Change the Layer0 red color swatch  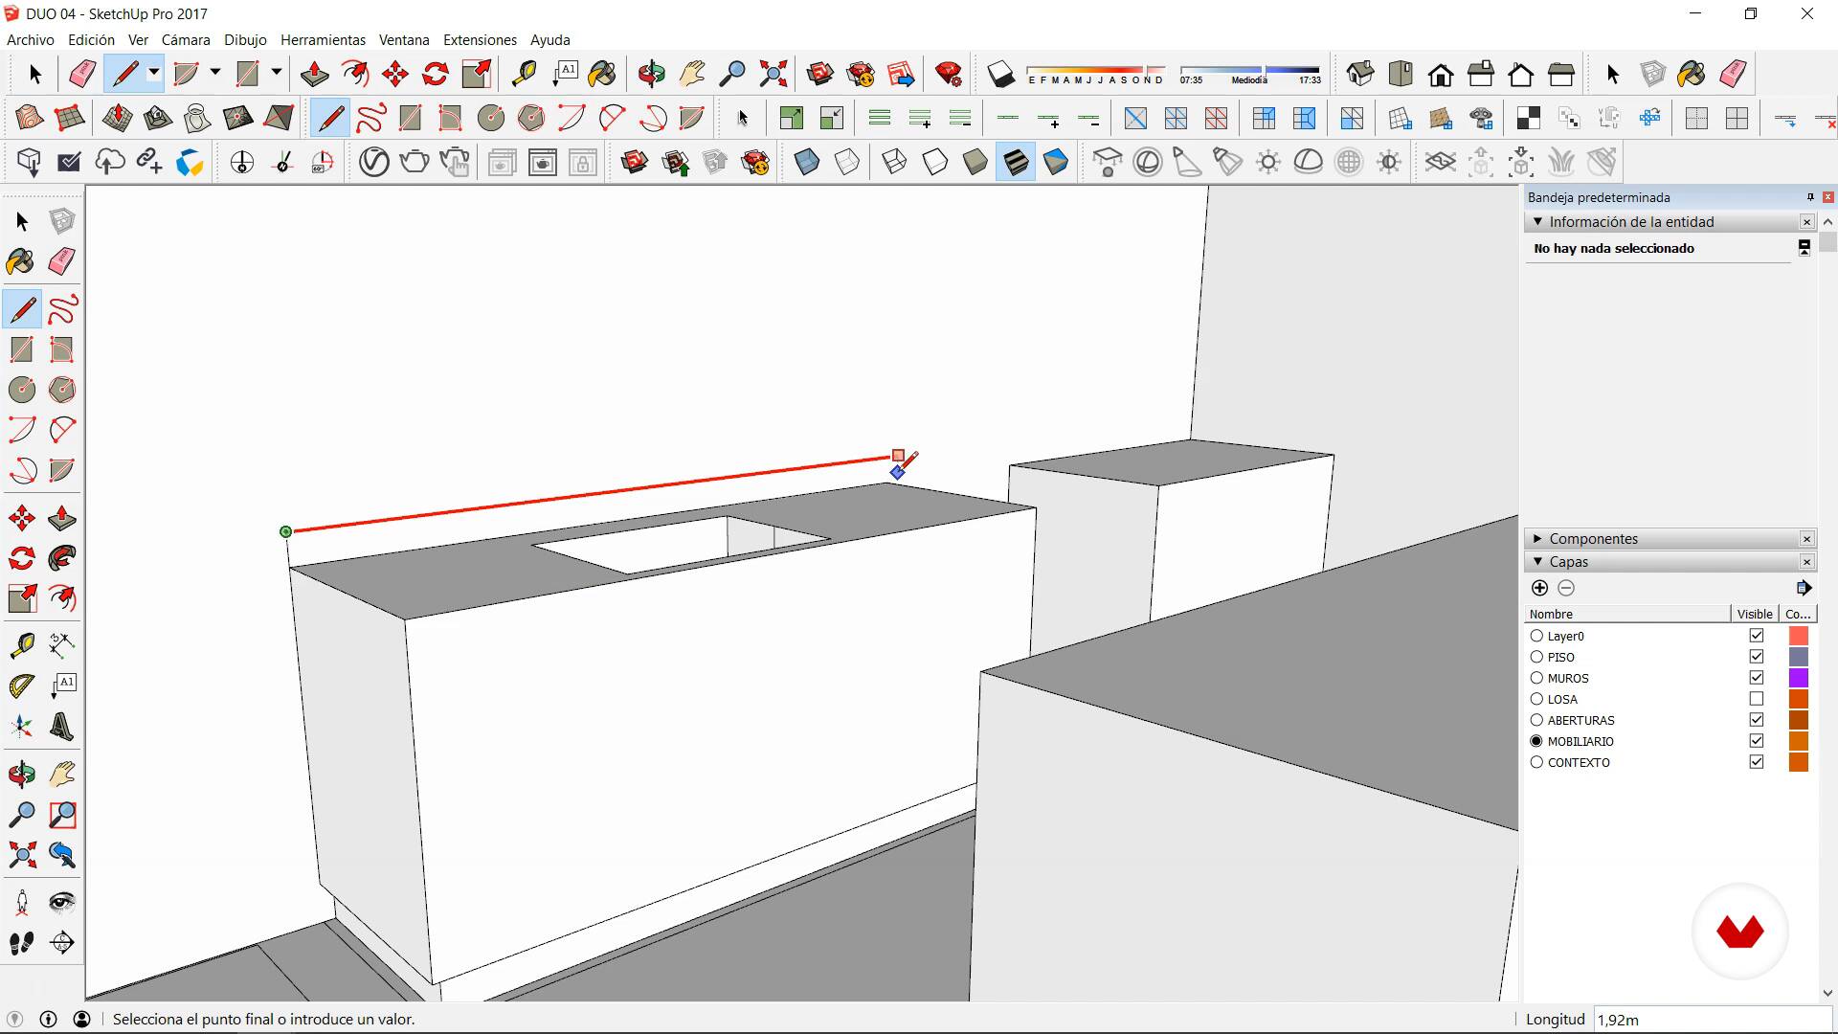point(1799,636)
